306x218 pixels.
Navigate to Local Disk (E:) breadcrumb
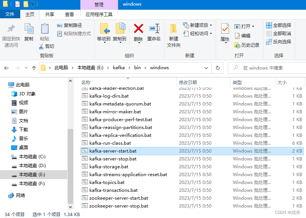[90, 68]
